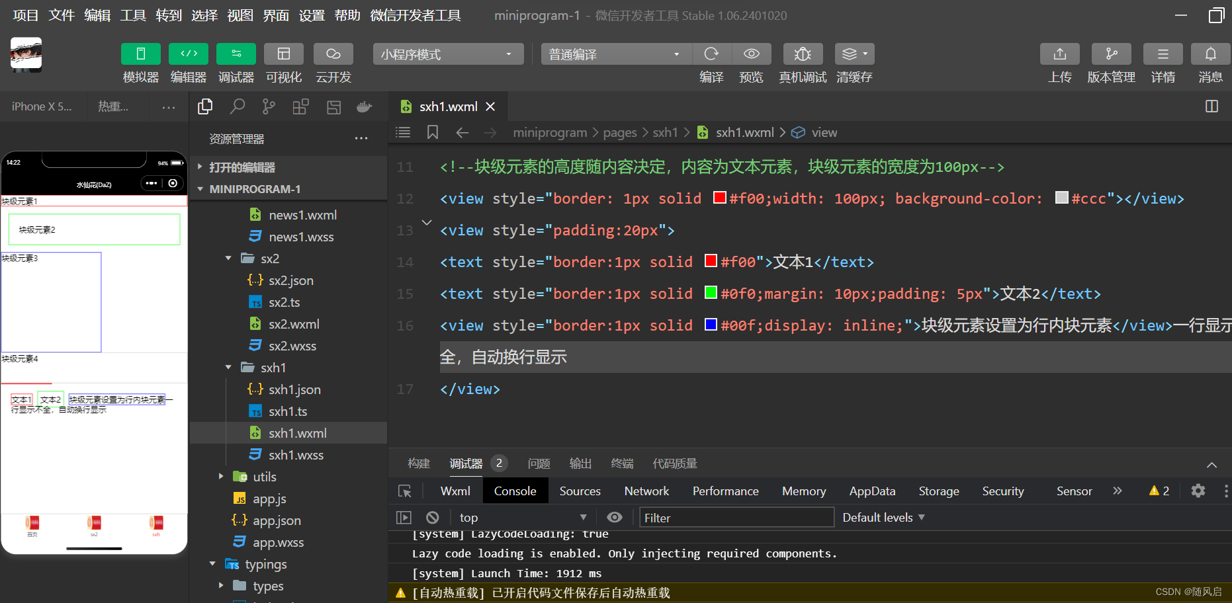Click the #00f blue swatch on line 16
Viewport: 1232px width, 603px height.
[x=711, y=325]
